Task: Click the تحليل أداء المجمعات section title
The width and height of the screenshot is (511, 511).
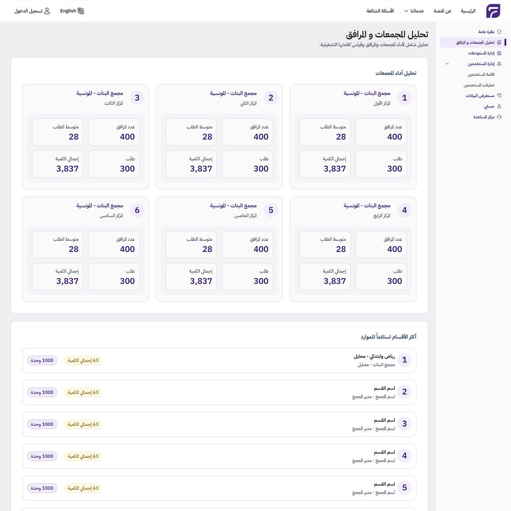Action: pos(396,73)
